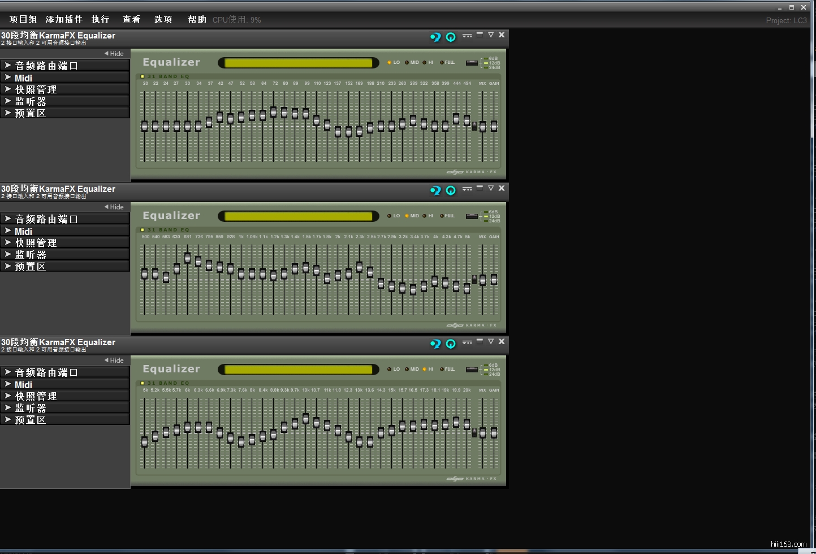
Task: Click the window-mode icon of third equalizer header
Action: point(480,341)
